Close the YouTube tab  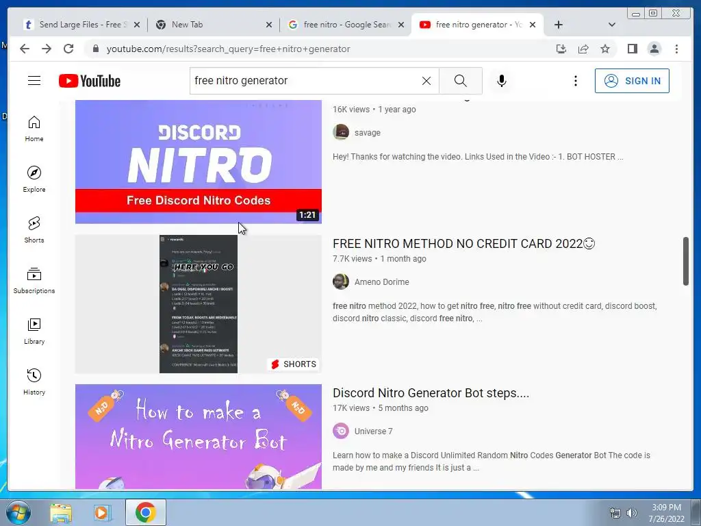[533, 25]
